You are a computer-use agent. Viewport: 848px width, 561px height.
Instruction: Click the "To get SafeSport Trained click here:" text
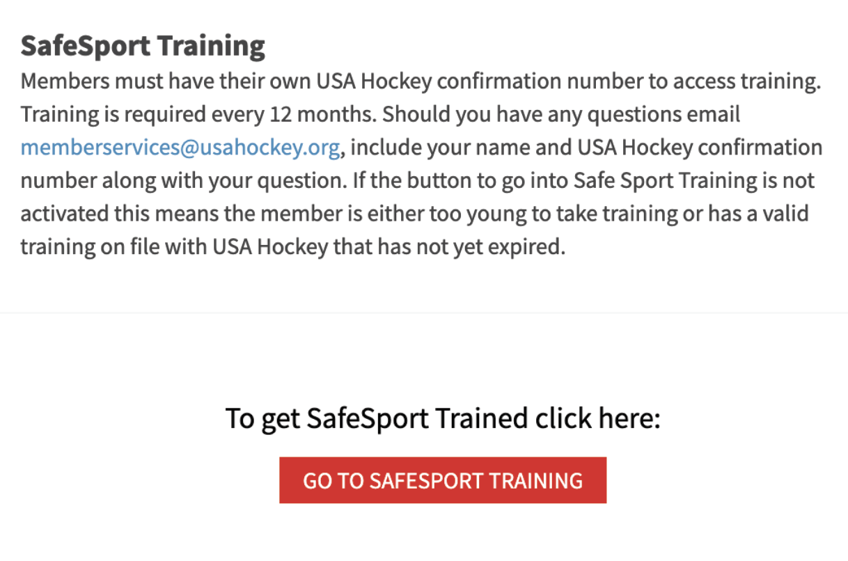click(443, 419)
